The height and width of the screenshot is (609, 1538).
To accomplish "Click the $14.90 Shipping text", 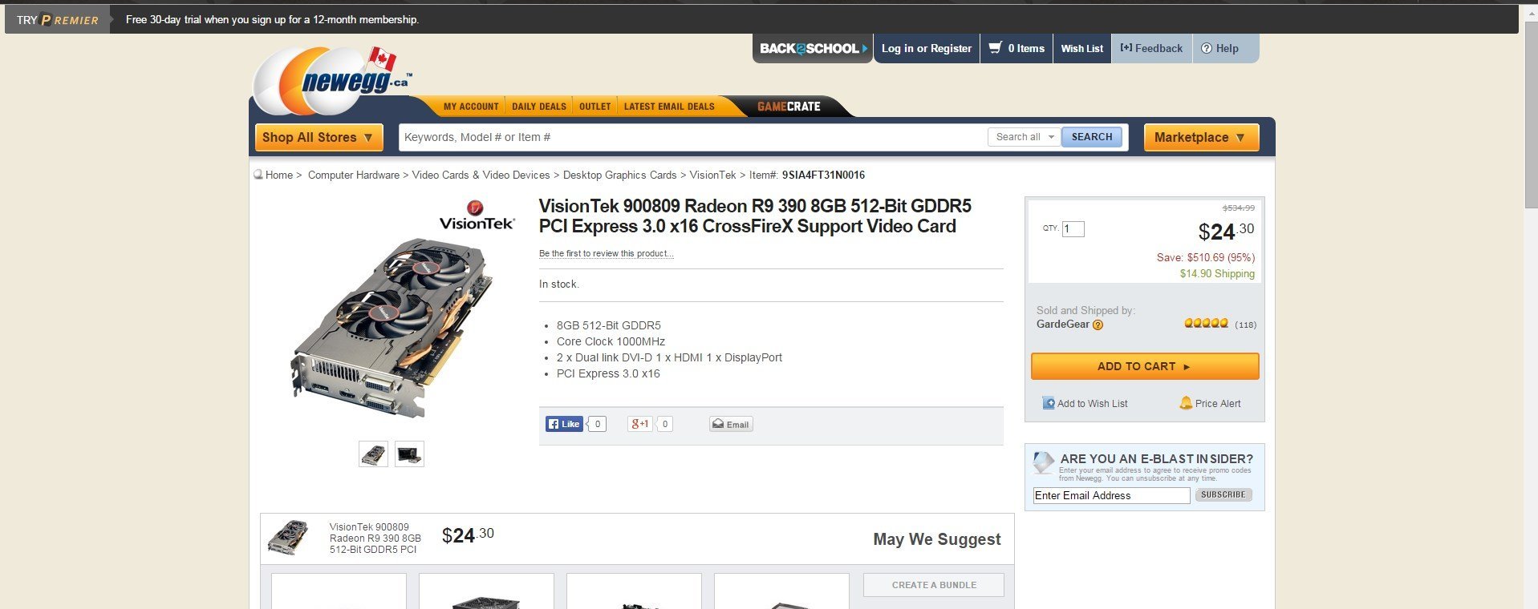I will [1217, 274].
